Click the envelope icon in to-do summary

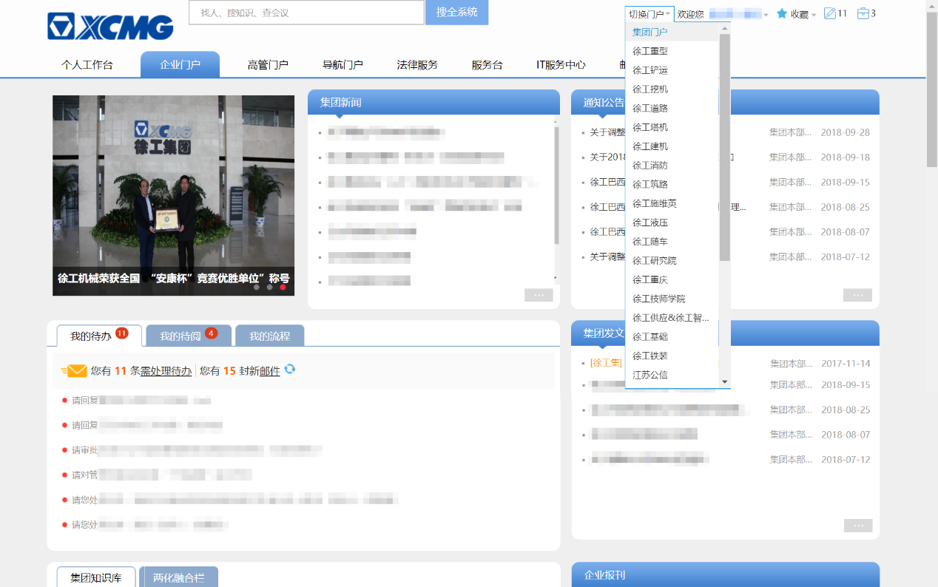pyautogui.click(x=74, y=371)
